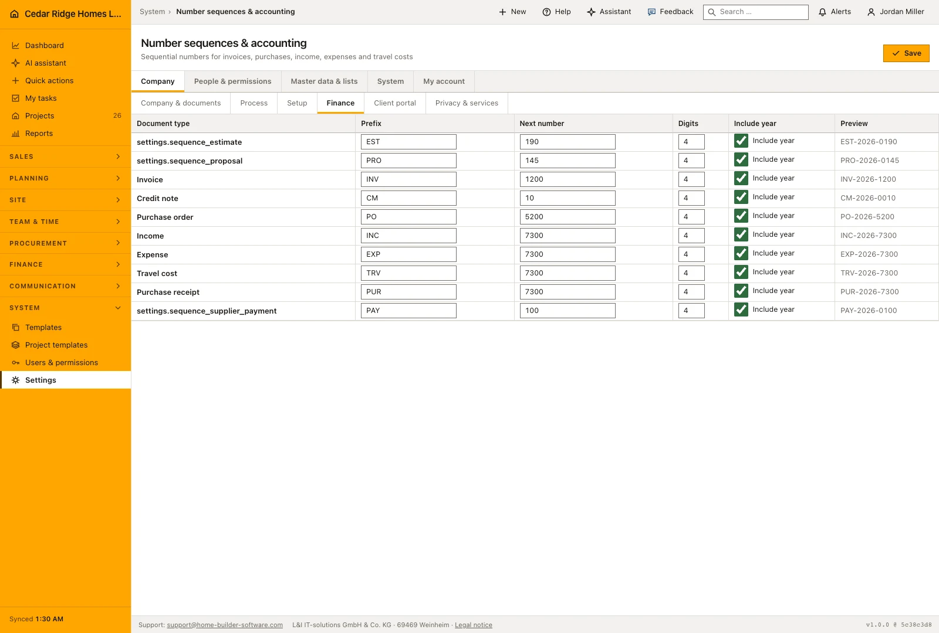This screenshot has height=633, width=939.
Task: Edit Digits field for Expense row
Action: pyautogui.click(x=691, y=254)
